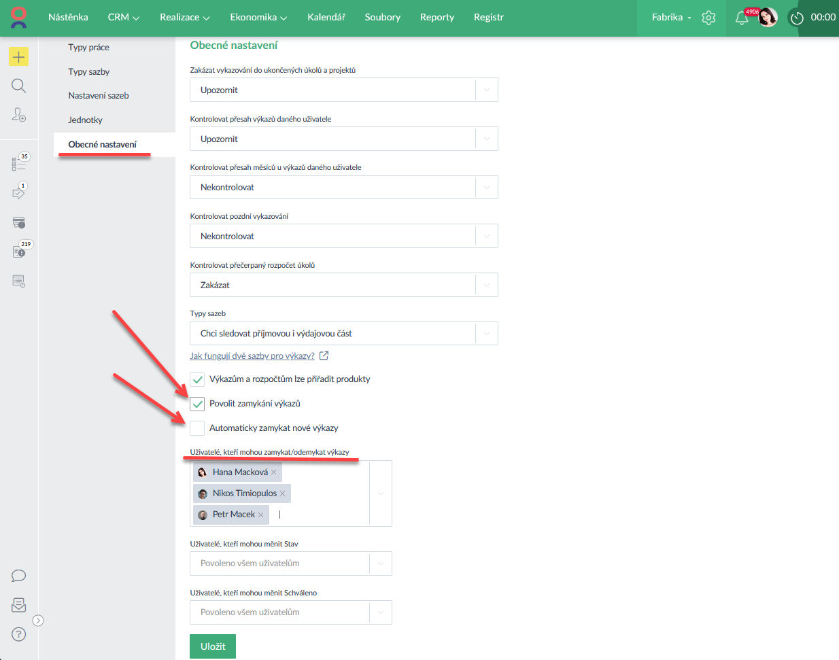This screenshot has width=839, height=660.
Task: Open the task list icon with badge 35
Action: [18, 164]
